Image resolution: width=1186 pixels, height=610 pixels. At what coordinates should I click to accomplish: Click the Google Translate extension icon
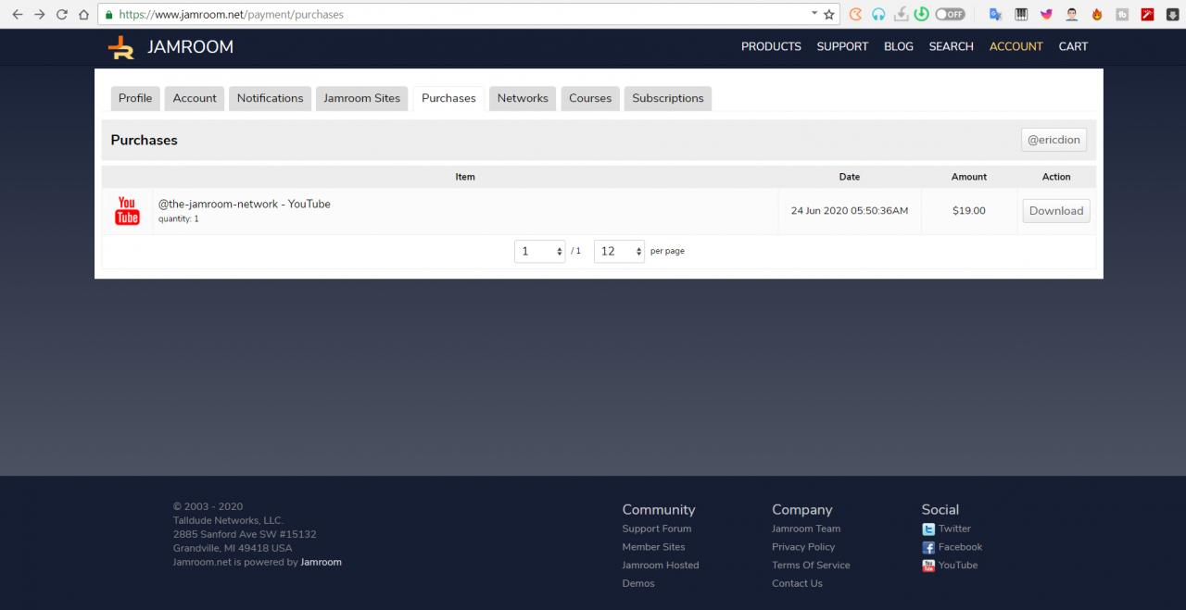[x=996, y=15]
